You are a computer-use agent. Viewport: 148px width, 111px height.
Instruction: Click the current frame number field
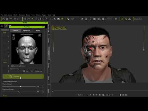[x=116, y=95]
